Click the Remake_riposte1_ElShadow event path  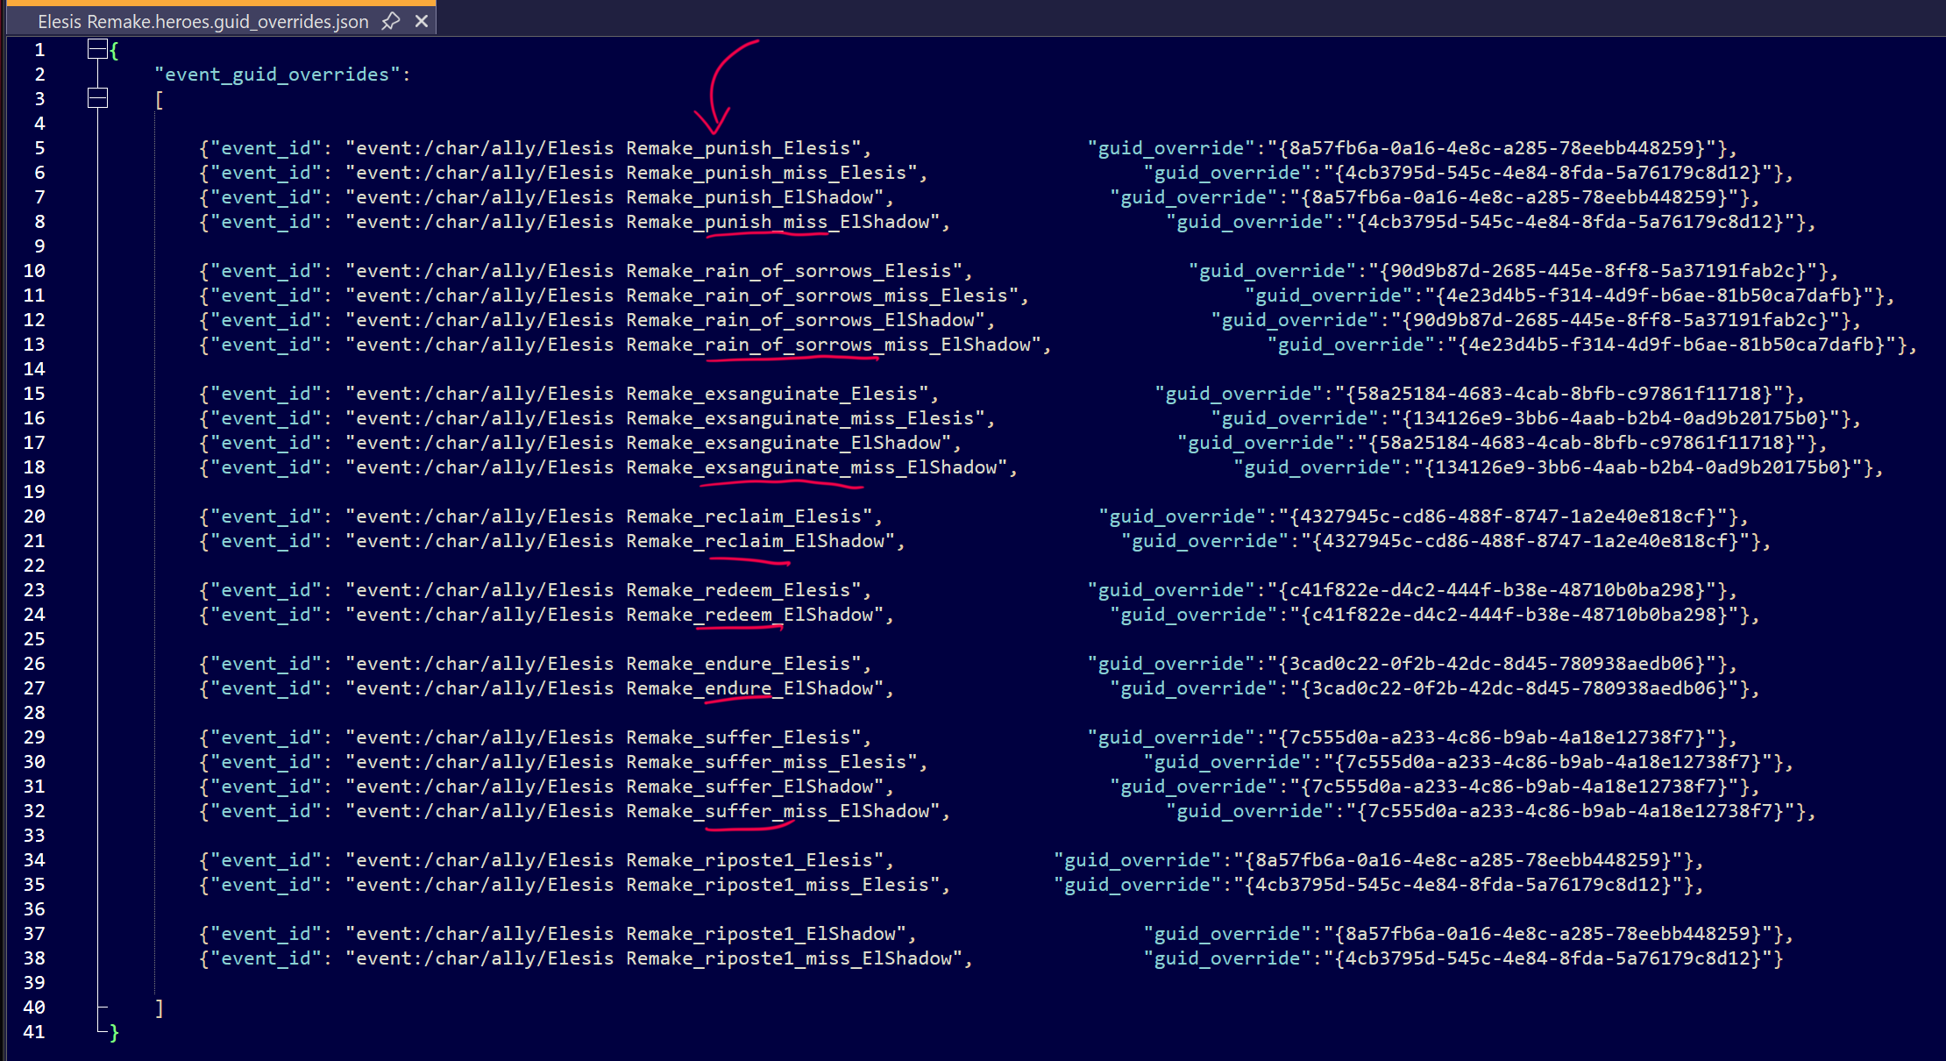[626, 934]
